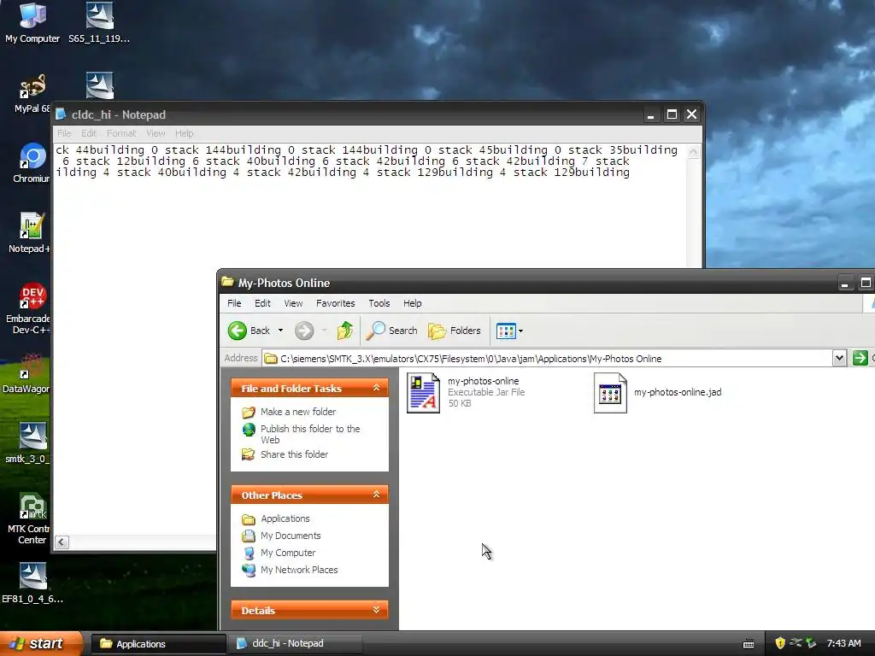This screenshot has height=656, width=875.
Task: Click the security shield tray icon
Action: tap(780, 643)
